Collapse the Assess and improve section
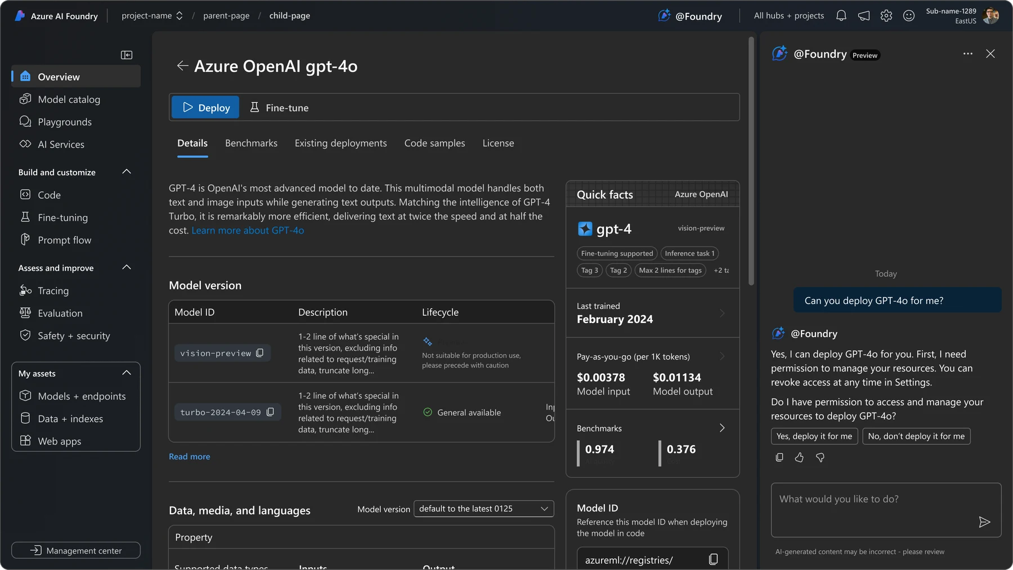1013x570 pixels. [127, 267]
